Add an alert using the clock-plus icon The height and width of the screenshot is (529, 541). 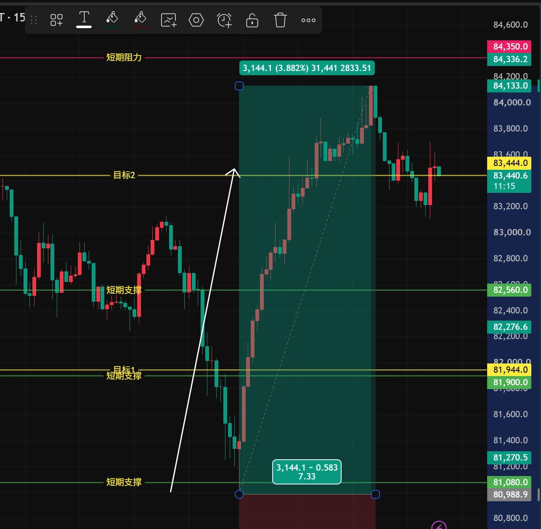coord(224,20)
